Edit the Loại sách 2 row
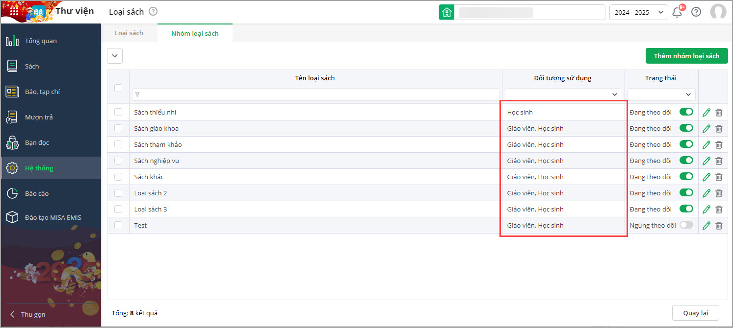The image size is (733, 328). coord(707,193)
